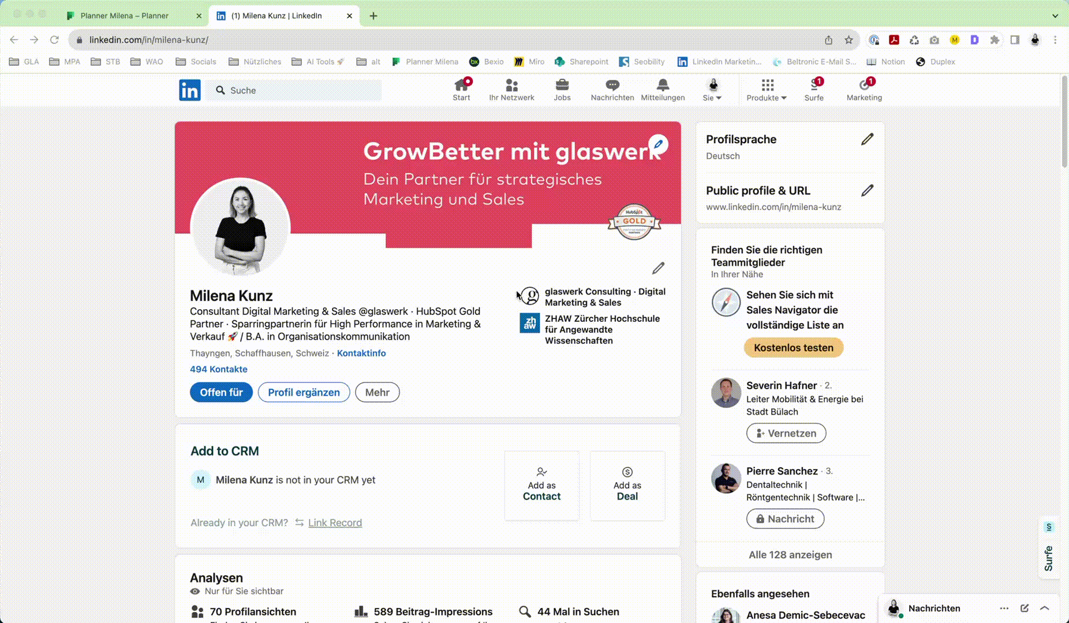Open glaswerk Consulting company link
1069x623 pixels.
(x=594, y=297)
